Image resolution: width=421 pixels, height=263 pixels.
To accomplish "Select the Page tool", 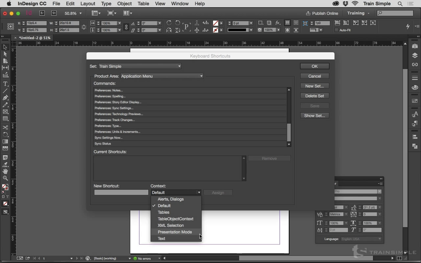I will tap(5, 61).
